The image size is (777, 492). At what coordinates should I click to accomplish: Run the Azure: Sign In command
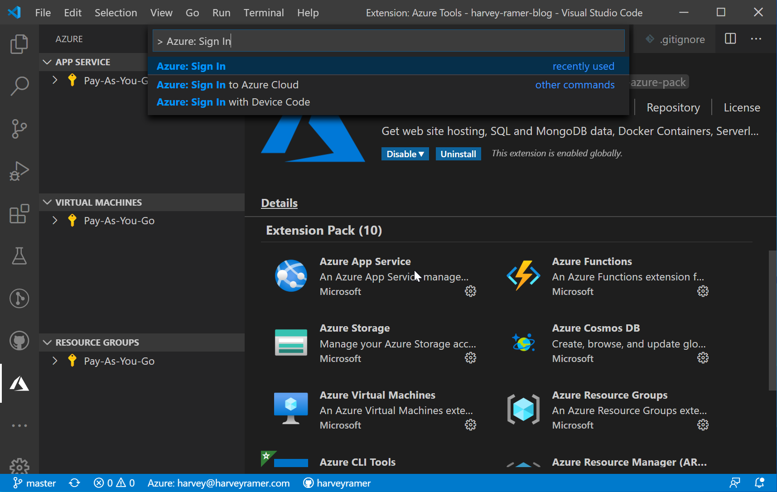tap(388, 66)
